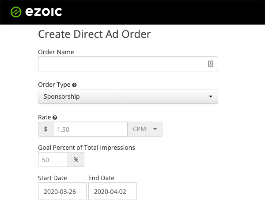Click the goal percent input showing 50
This screenshot has width=265, height=204.
(53, 159)
